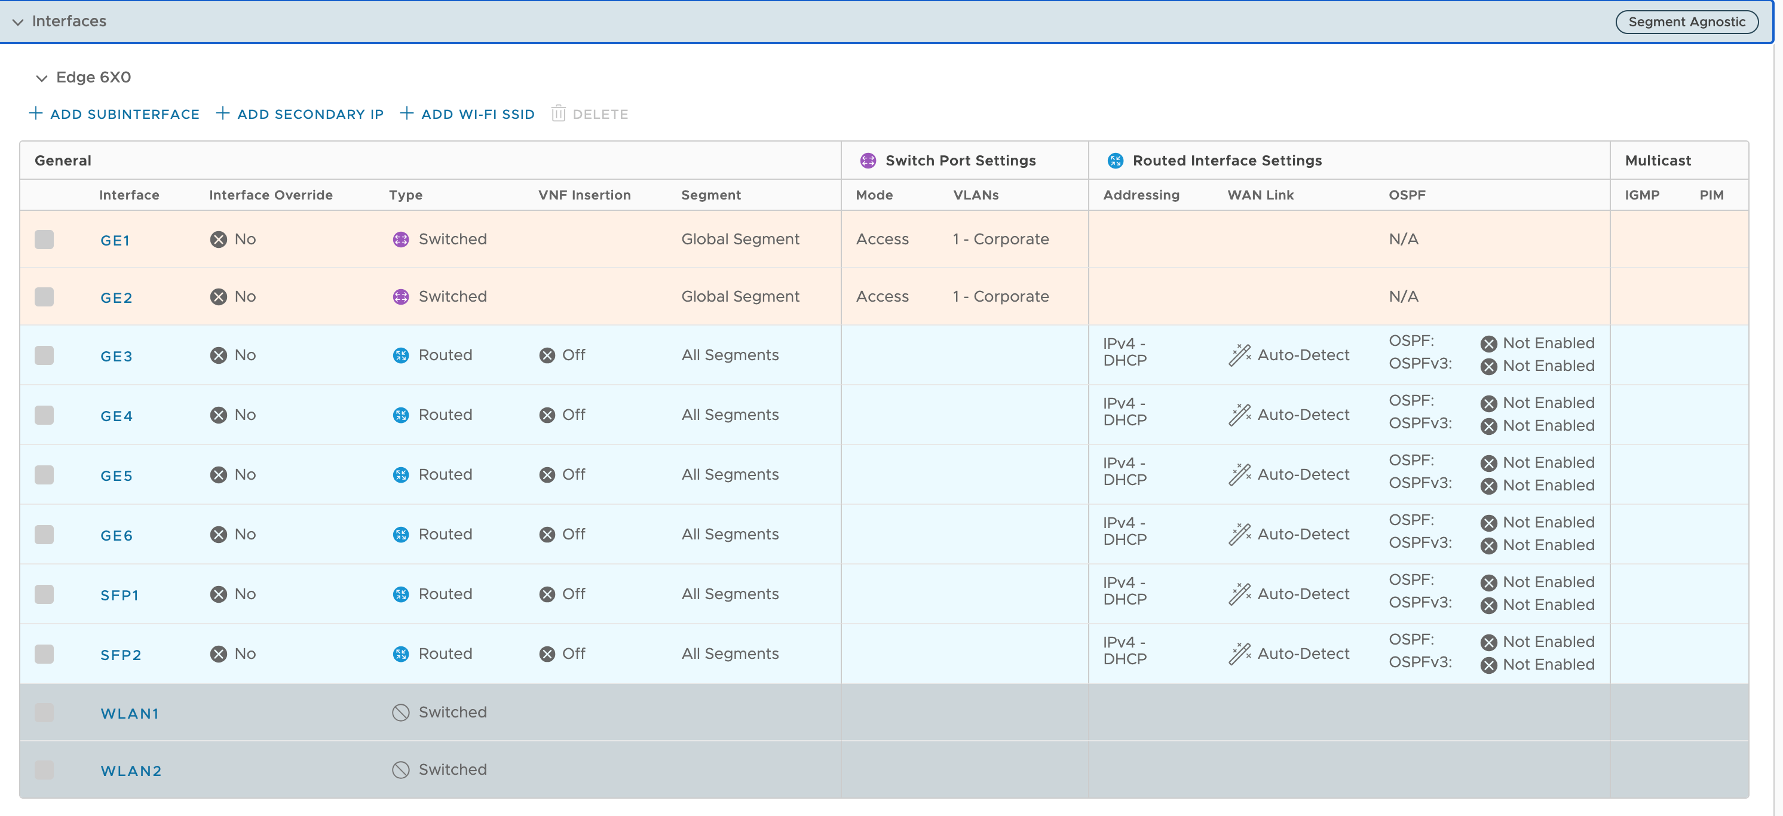
Task: Check the SFP1 row checkbox
Action: click(44, 594)
